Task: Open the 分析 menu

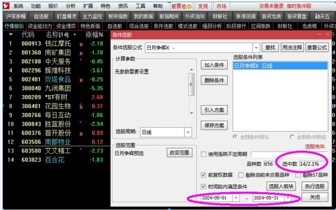Action: (70, 6)
